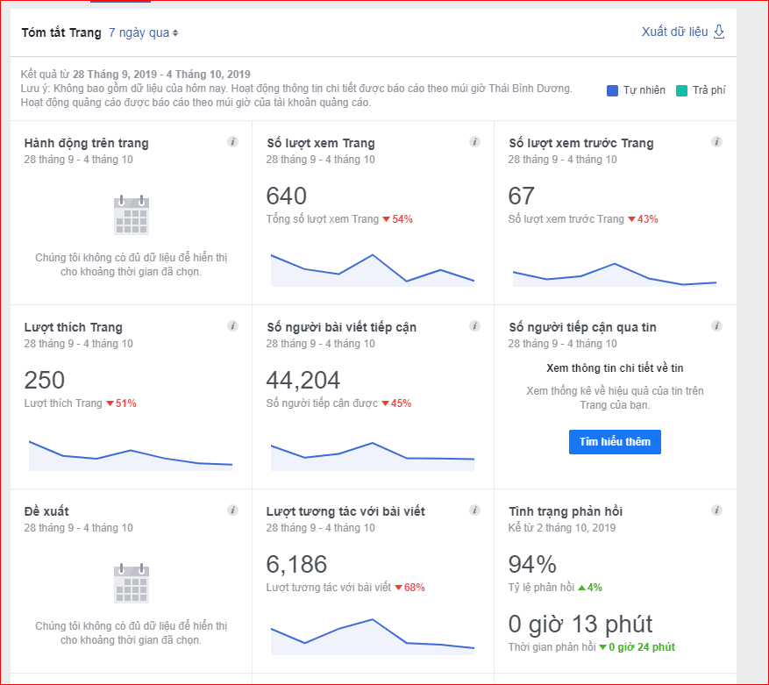Click the info icon on Số lượt xem Trang

475,140
